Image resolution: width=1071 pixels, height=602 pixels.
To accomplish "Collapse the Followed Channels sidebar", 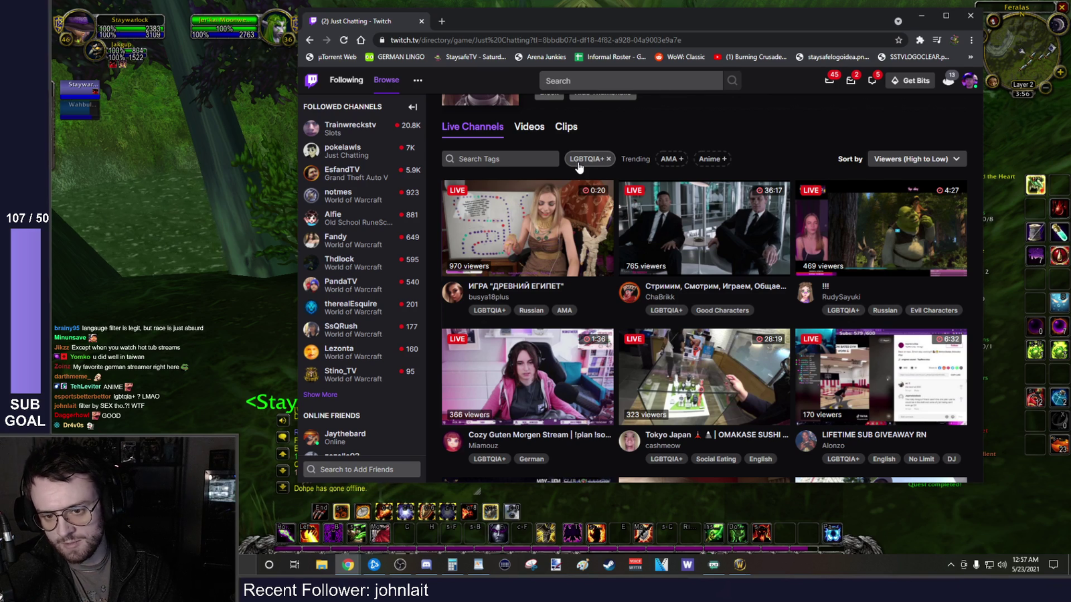I will (413, 107).
